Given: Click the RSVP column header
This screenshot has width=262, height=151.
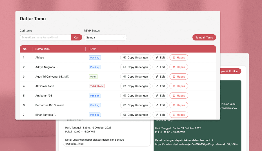Looking at the screenshot, I should [92, 49].
